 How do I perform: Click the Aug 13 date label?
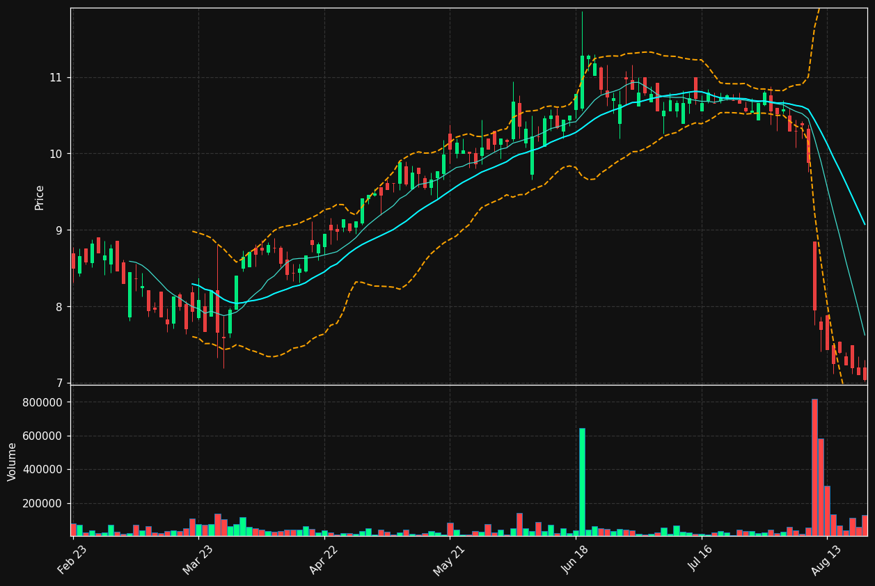tap(826, 559)
